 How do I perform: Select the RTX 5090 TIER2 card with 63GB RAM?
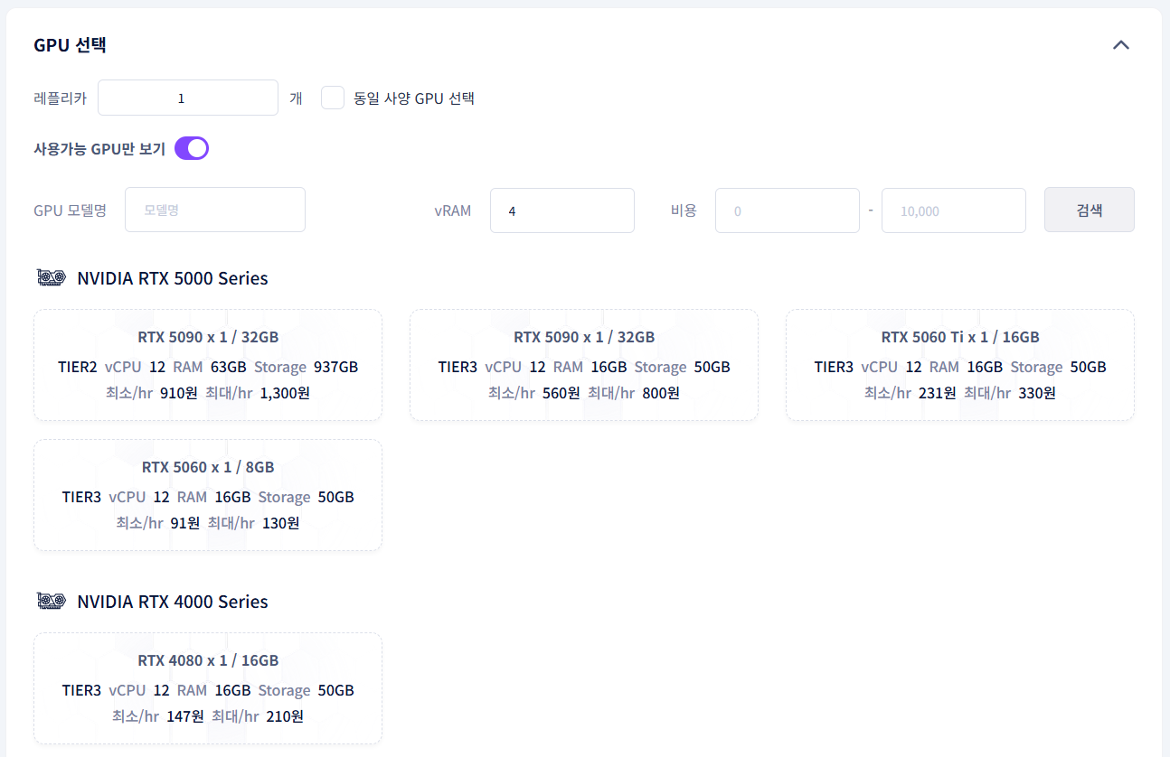click(x=208, y=365)
